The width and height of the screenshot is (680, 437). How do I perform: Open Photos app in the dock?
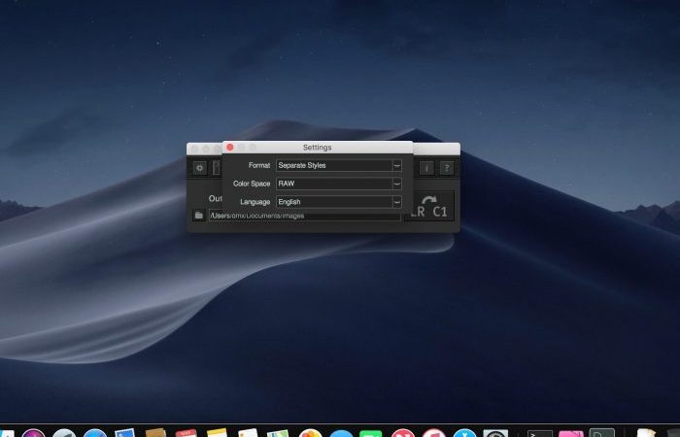coord(311,433)
